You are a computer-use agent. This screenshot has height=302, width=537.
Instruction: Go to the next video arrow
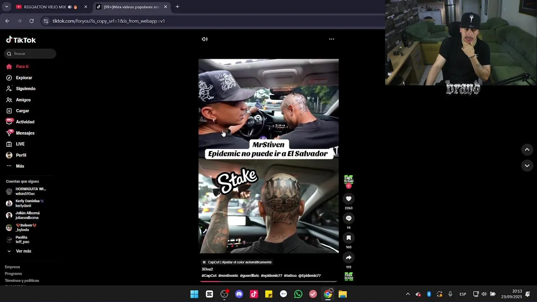pyautogui.click(x=527, y=166)
